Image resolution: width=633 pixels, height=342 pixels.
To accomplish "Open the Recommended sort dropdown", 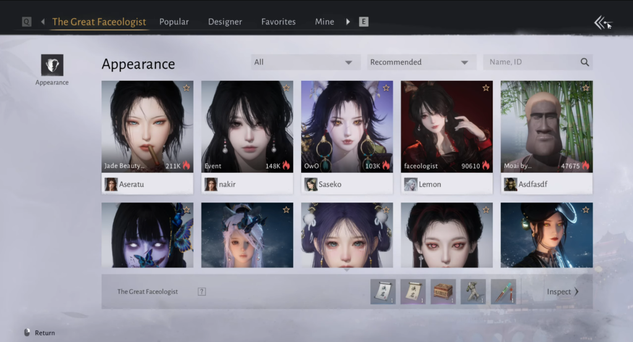I will click(422, 62).
